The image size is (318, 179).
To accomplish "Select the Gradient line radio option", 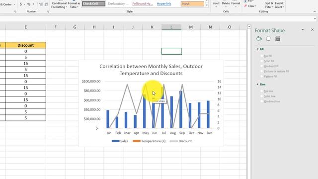I will (x=262, y=101).
